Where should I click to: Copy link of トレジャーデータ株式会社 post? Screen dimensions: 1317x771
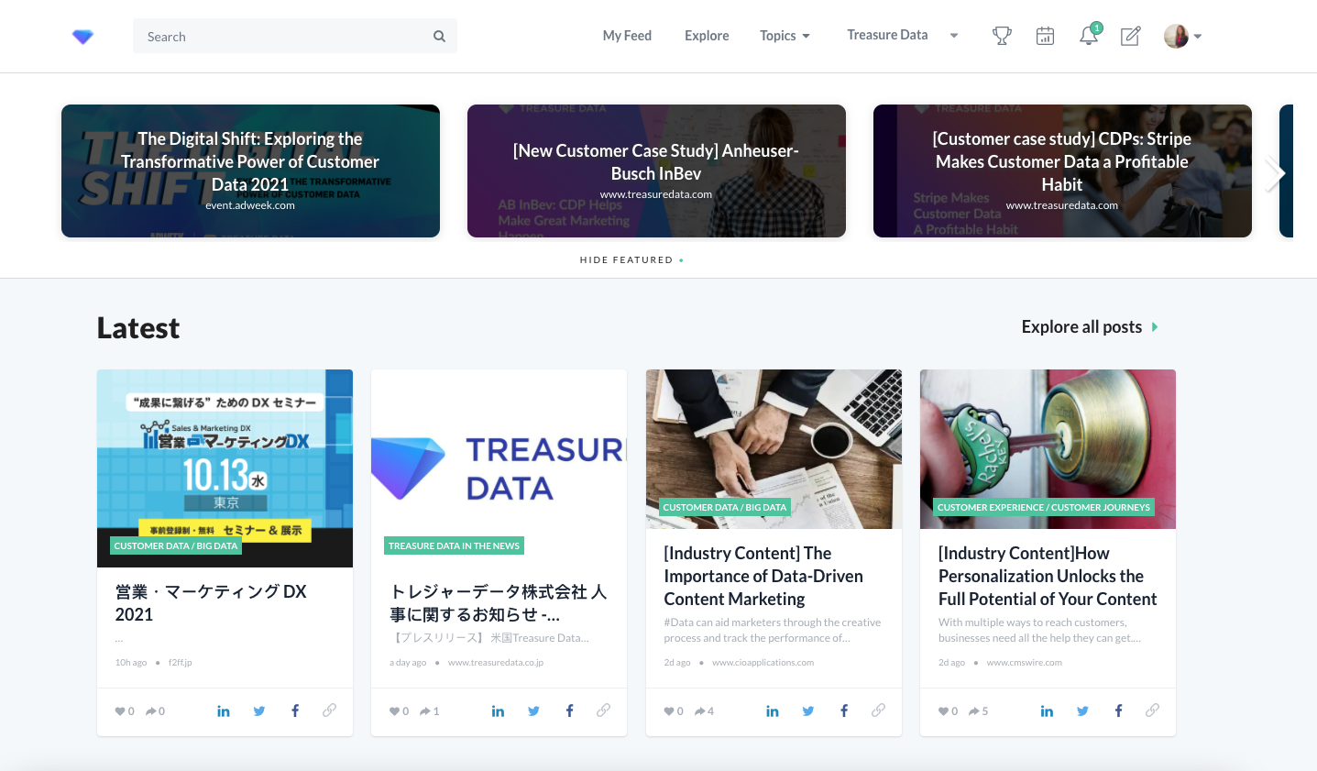point(603,710)
